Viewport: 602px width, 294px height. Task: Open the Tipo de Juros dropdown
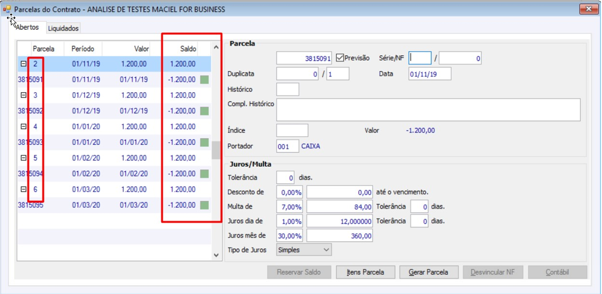[304, 250]
